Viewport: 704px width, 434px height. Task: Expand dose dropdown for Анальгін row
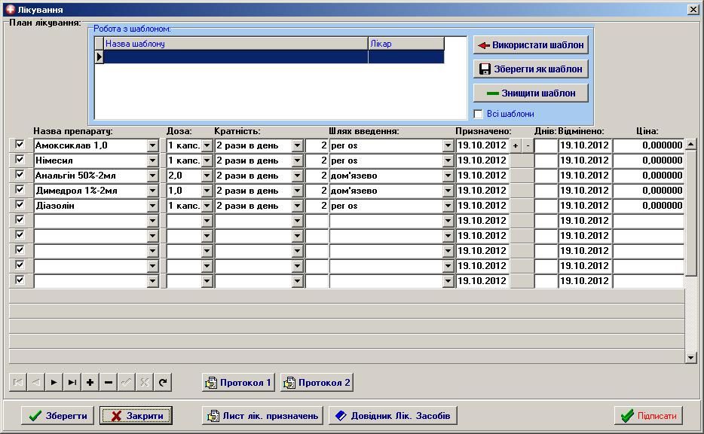(207, 176)
